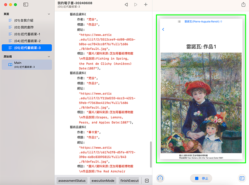249x185 pixels.
Task: Go to the next page arrow
Action: (x=136, y=5)
